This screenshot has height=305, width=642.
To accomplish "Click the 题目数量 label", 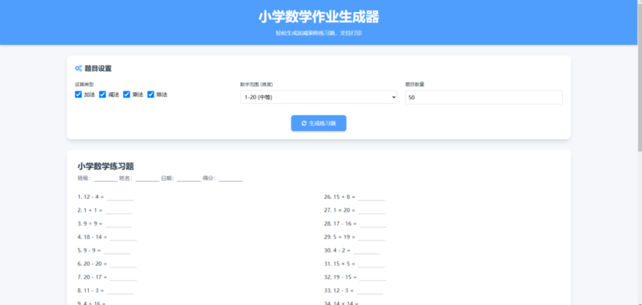I will (x=415, y=85).
